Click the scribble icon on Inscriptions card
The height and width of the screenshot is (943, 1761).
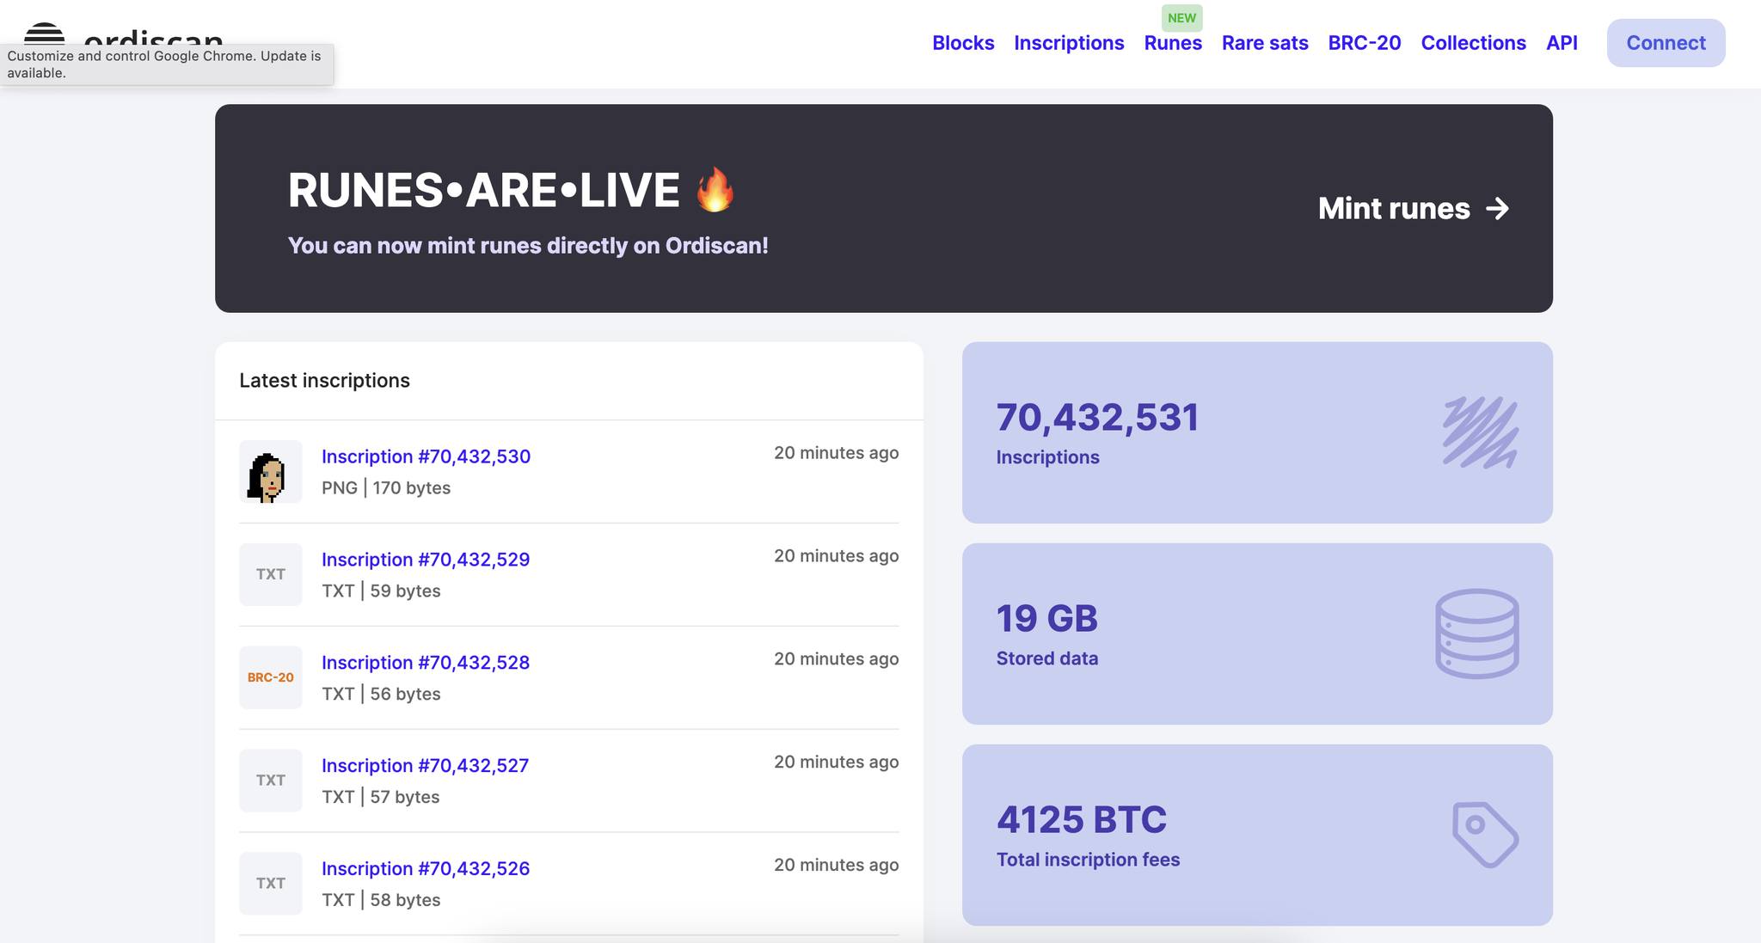pos(1480,432)
